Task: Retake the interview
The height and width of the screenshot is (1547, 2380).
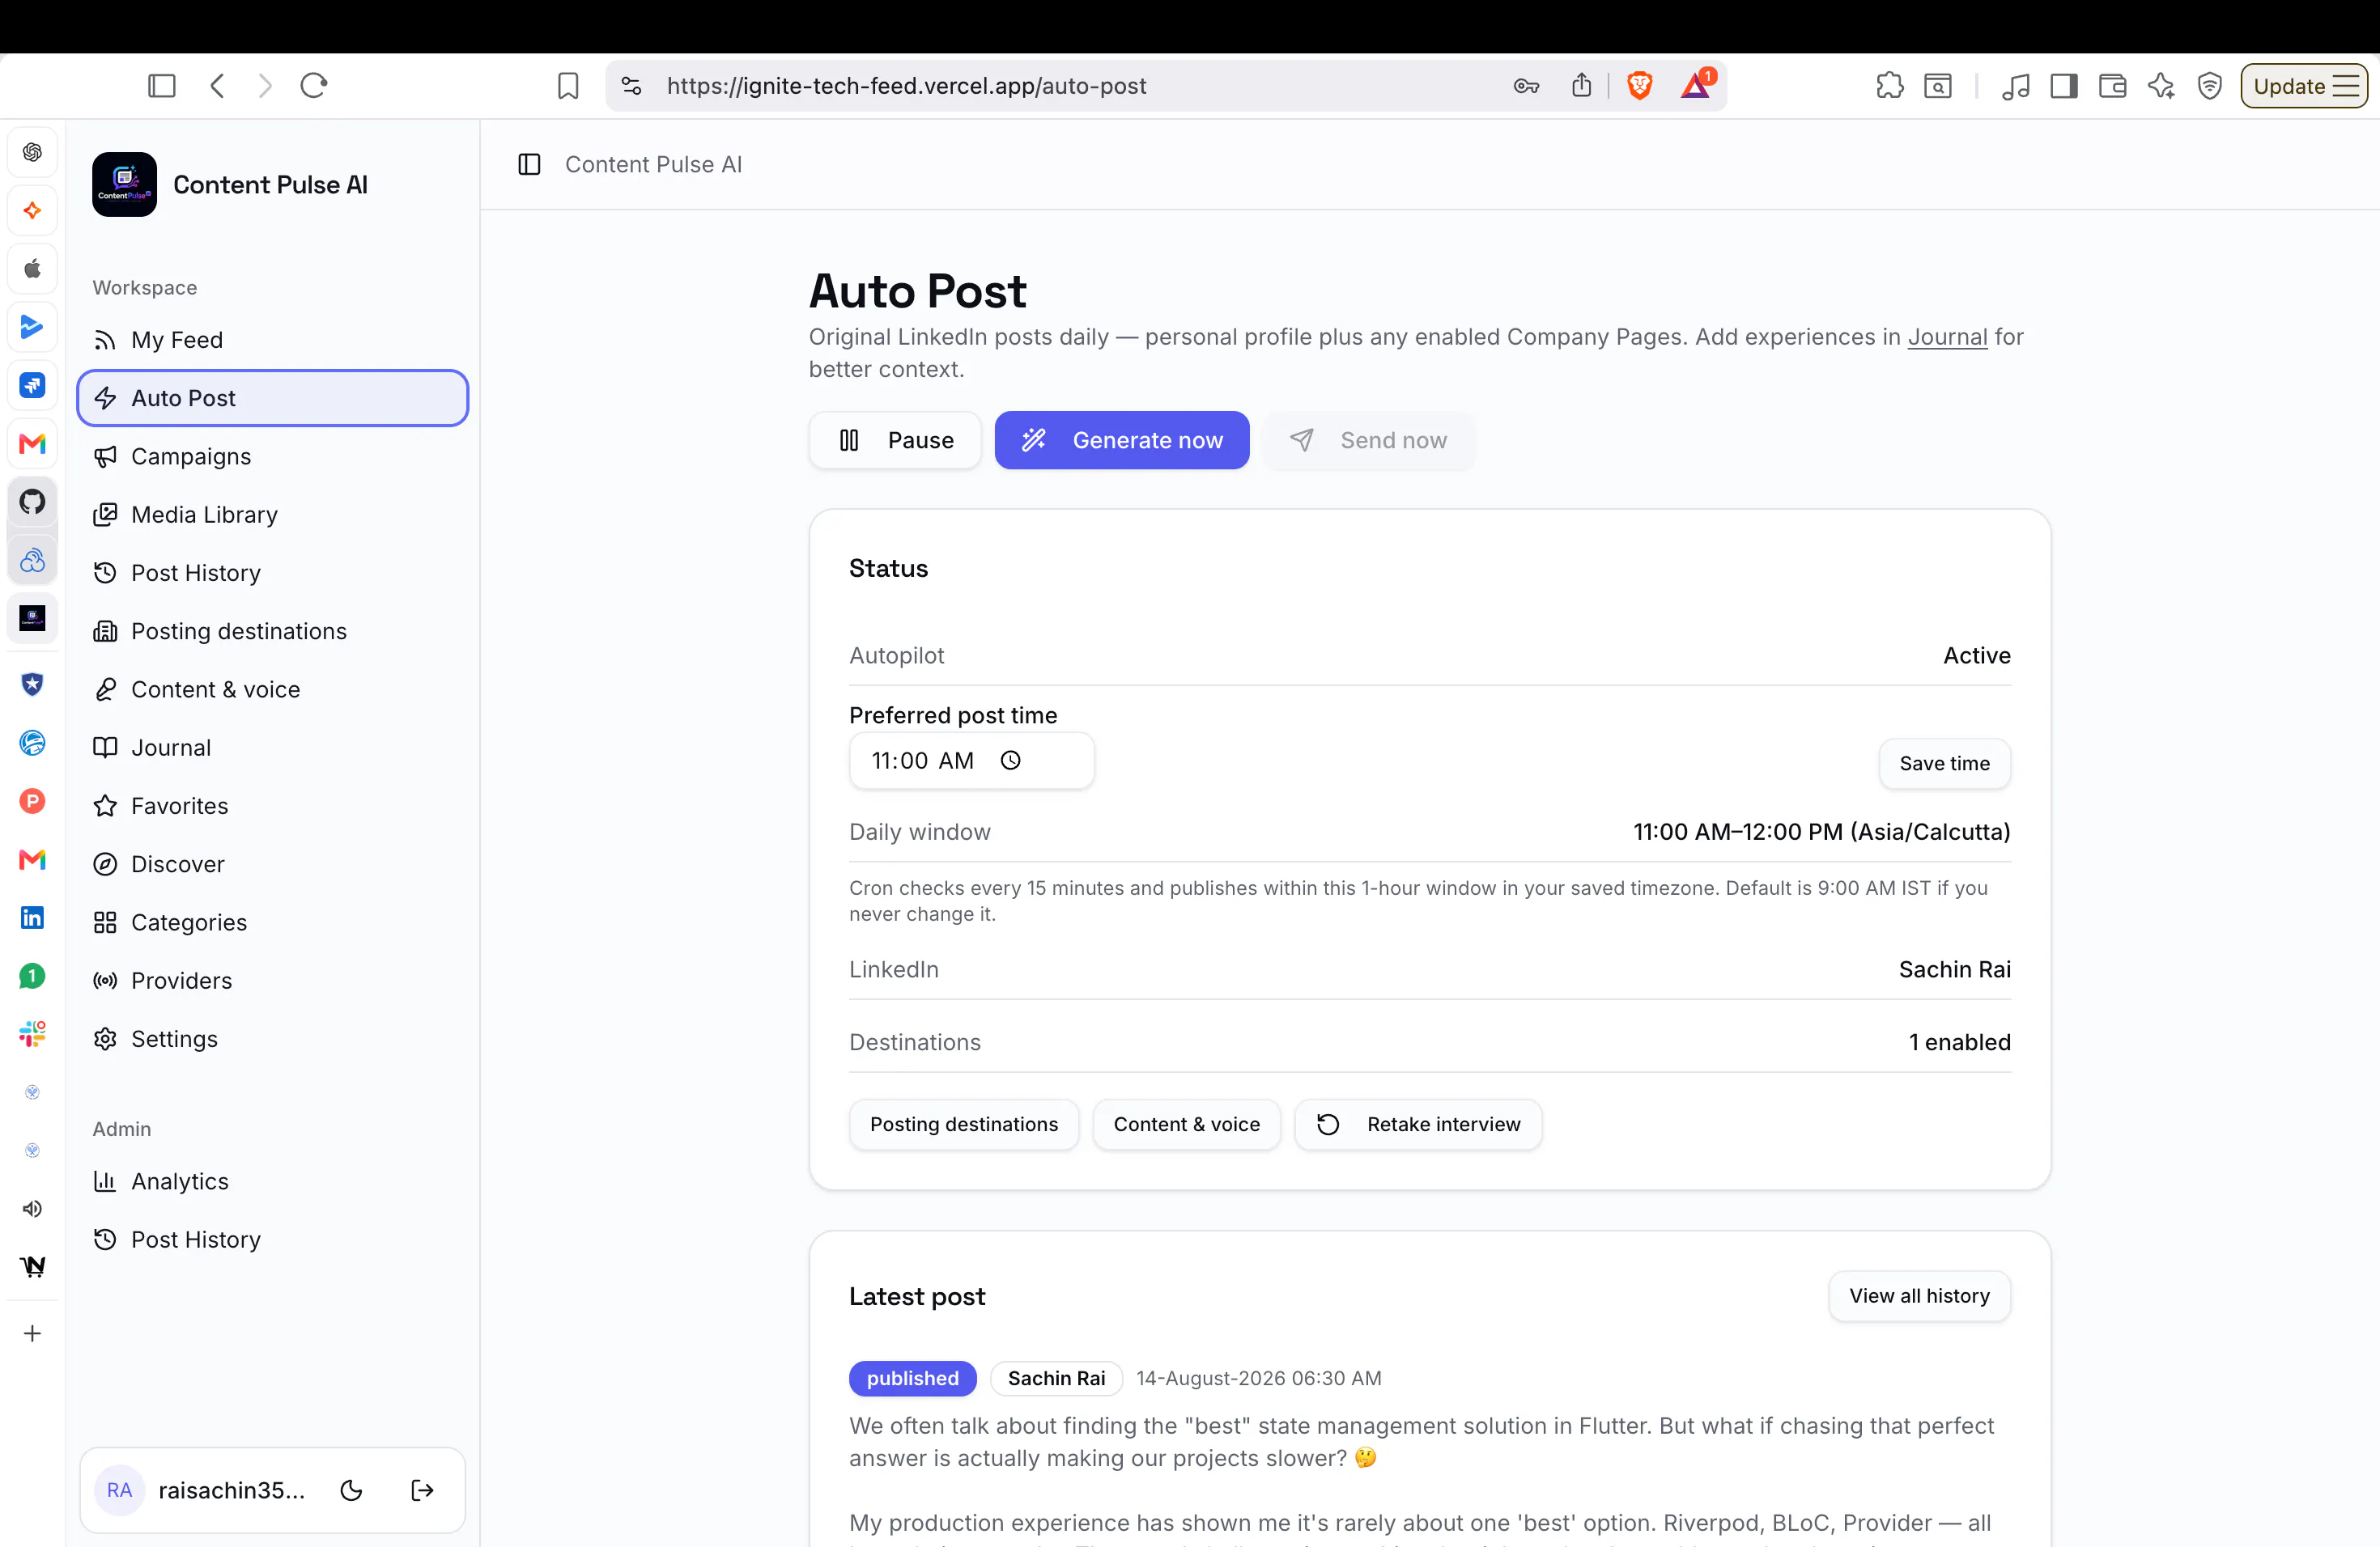Action: 1417,1125
